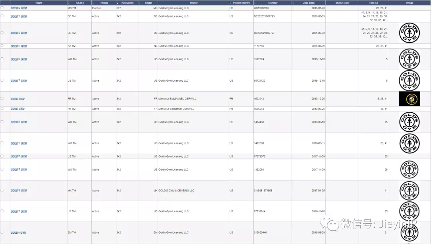Open GOLD'S GYM link for WO TM 1382066
This screenshot has height=244, width=431.
point(19,170)
